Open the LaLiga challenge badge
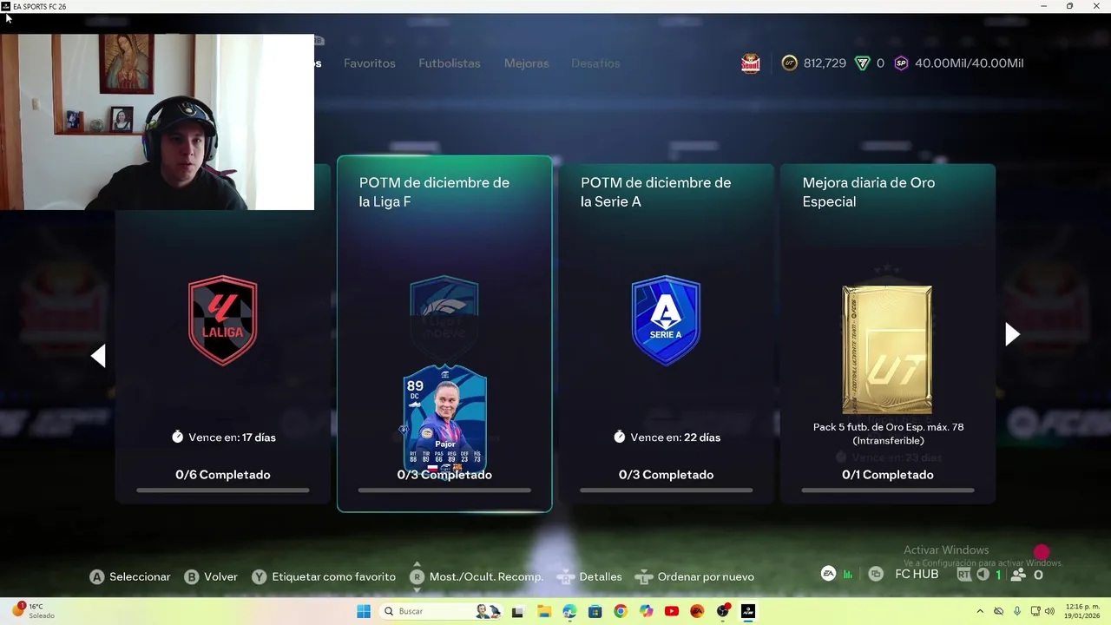The height and width of the screenshot is (625, 1111). pyautogui.click(x=223, y=320)
